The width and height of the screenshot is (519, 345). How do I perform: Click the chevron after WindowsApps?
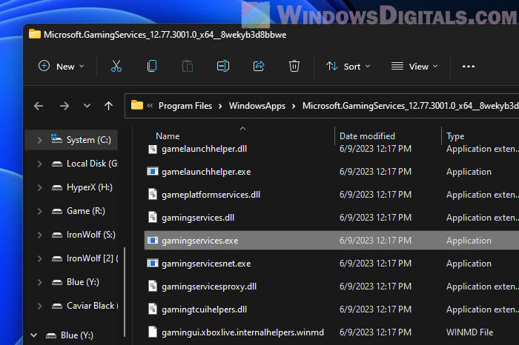294,106
